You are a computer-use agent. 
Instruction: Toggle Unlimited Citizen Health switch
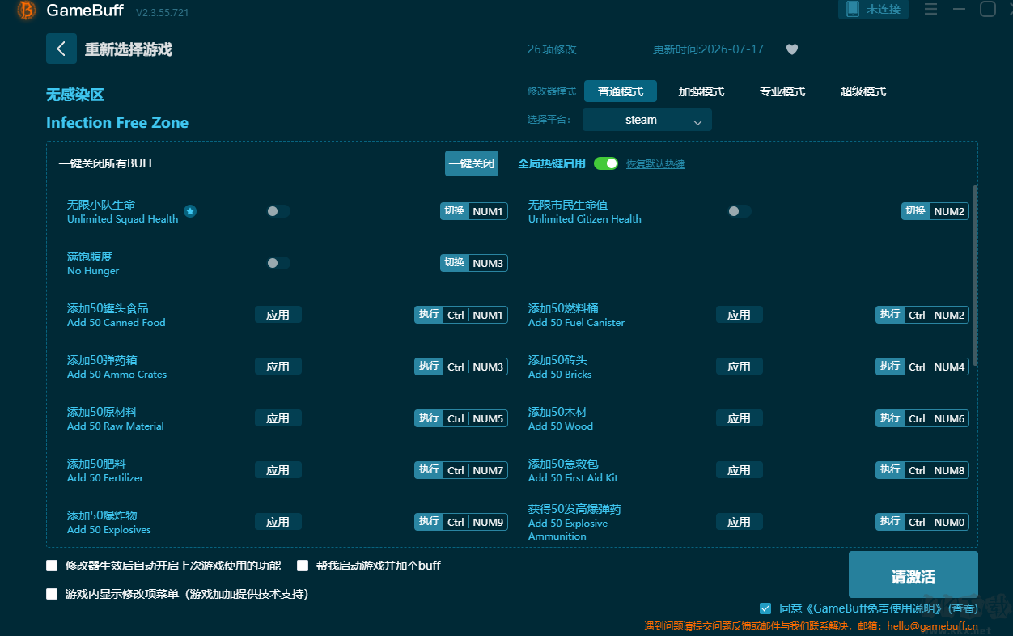pyautogui.click(x=739, y=211)
